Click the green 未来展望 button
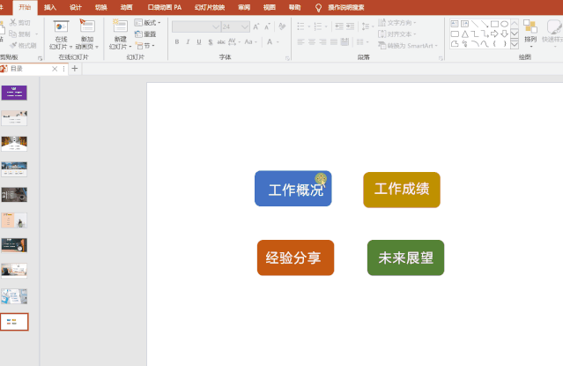 (x=406, y=258)
